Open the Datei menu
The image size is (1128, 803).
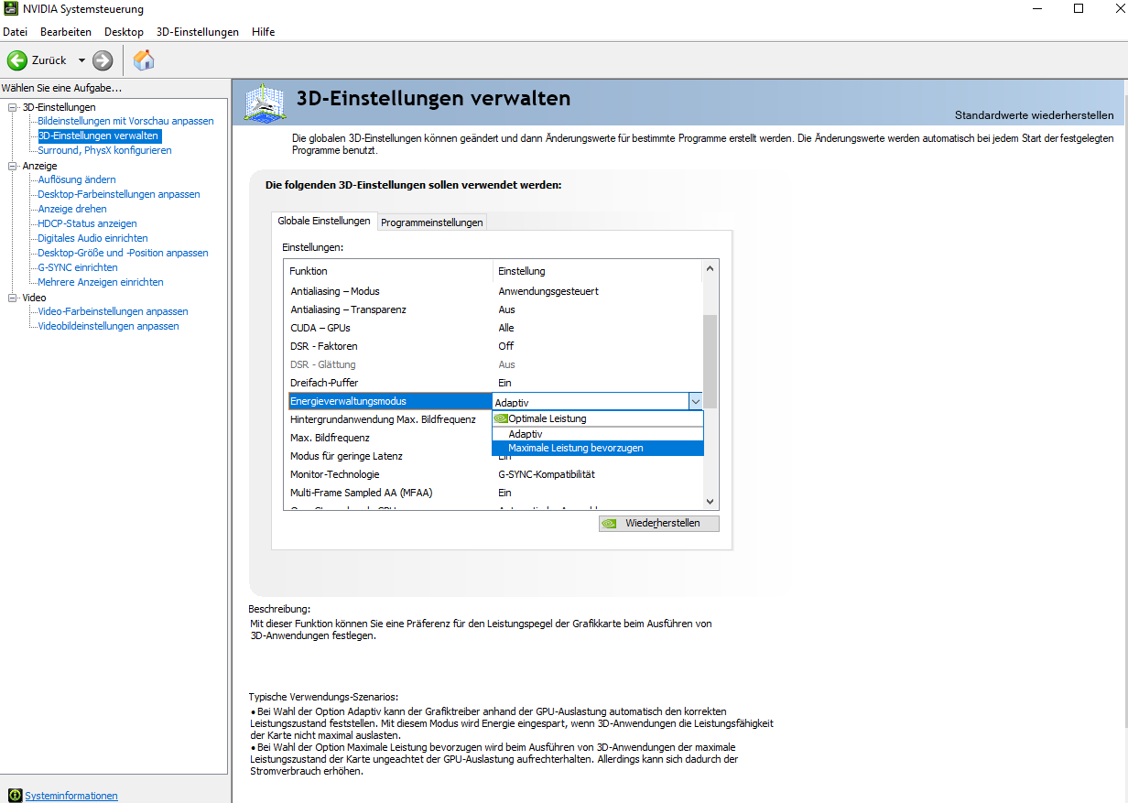15,32
